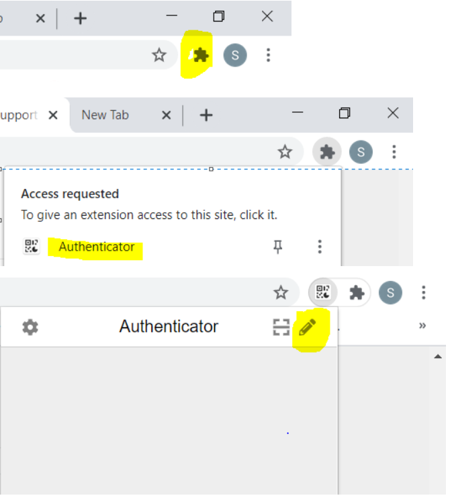Restore down the New Tab browser window
The width and height of the screenshot is (450, 504).
[x=345, y=113]
